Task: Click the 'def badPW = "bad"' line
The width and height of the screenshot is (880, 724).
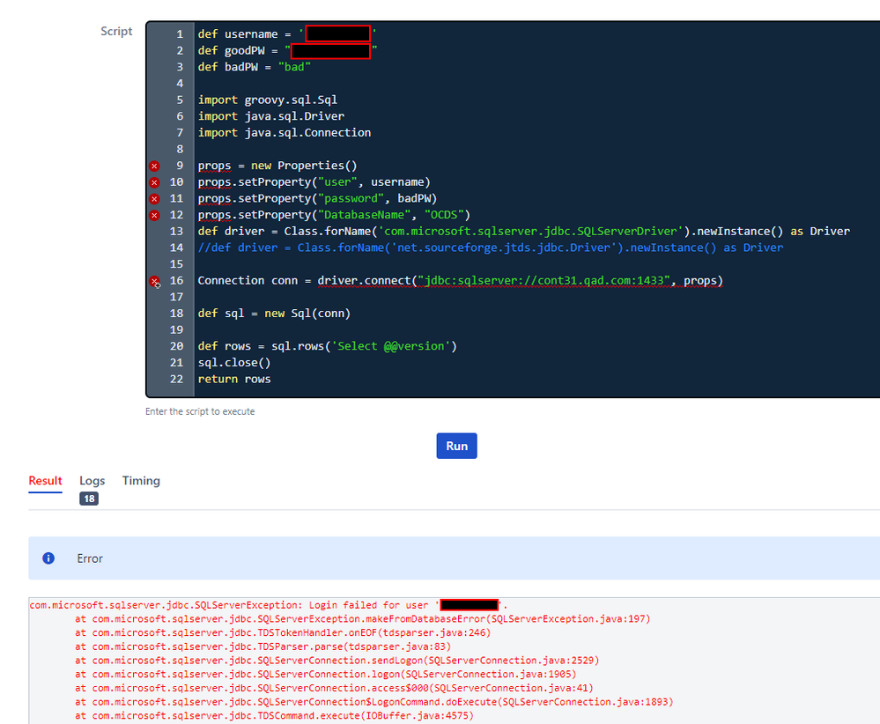Action: pyautogui.click(x=255, y=67)
